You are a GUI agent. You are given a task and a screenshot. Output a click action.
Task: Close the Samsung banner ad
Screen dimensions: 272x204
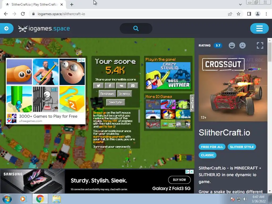point(192,172)
